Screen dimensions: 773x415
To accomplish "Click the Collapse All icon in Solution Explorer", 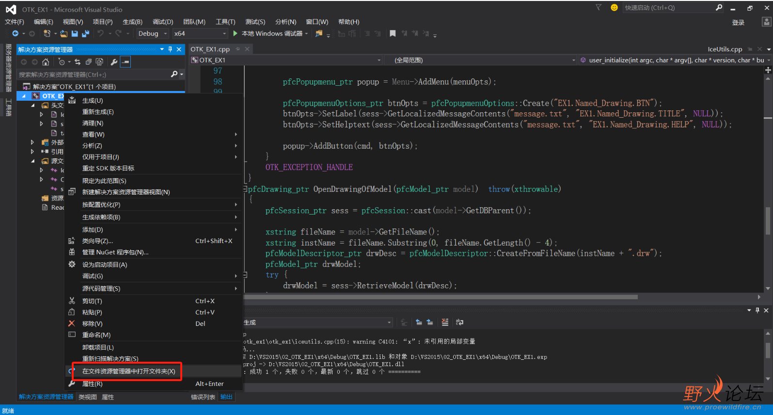I will click(88, 62).
